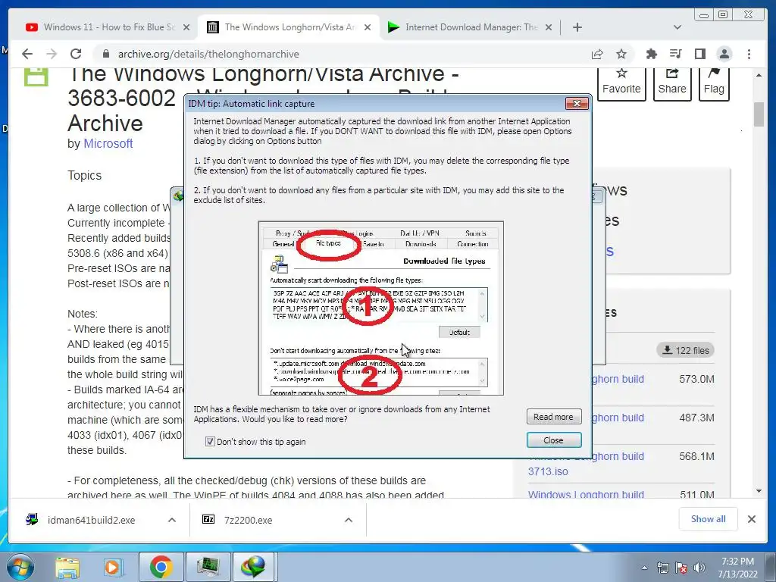
Task: Tick the Don't show this tip again checkbox
Action: click(210, 442)
